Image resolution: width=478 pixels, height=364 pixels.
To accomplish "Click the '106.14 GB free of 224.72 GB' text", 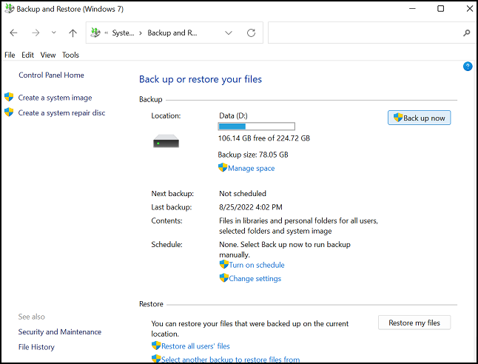I will pyautogui.click(x=264, y=138).
